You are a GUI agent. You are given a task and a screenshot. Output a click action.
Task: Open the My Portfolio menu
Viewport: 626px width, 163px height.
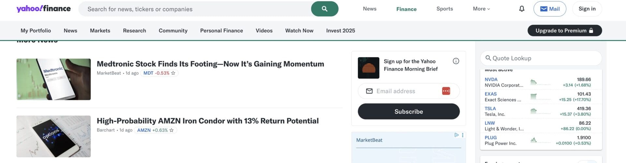click(x=36, y=31)
